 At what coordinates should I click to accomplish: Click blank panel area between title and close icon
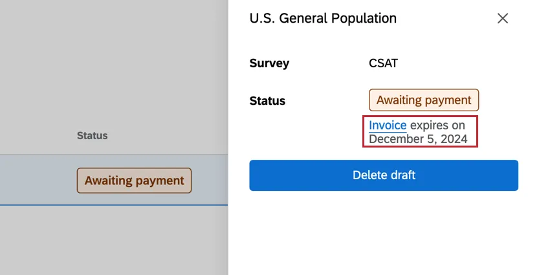(x=446, y=18)
